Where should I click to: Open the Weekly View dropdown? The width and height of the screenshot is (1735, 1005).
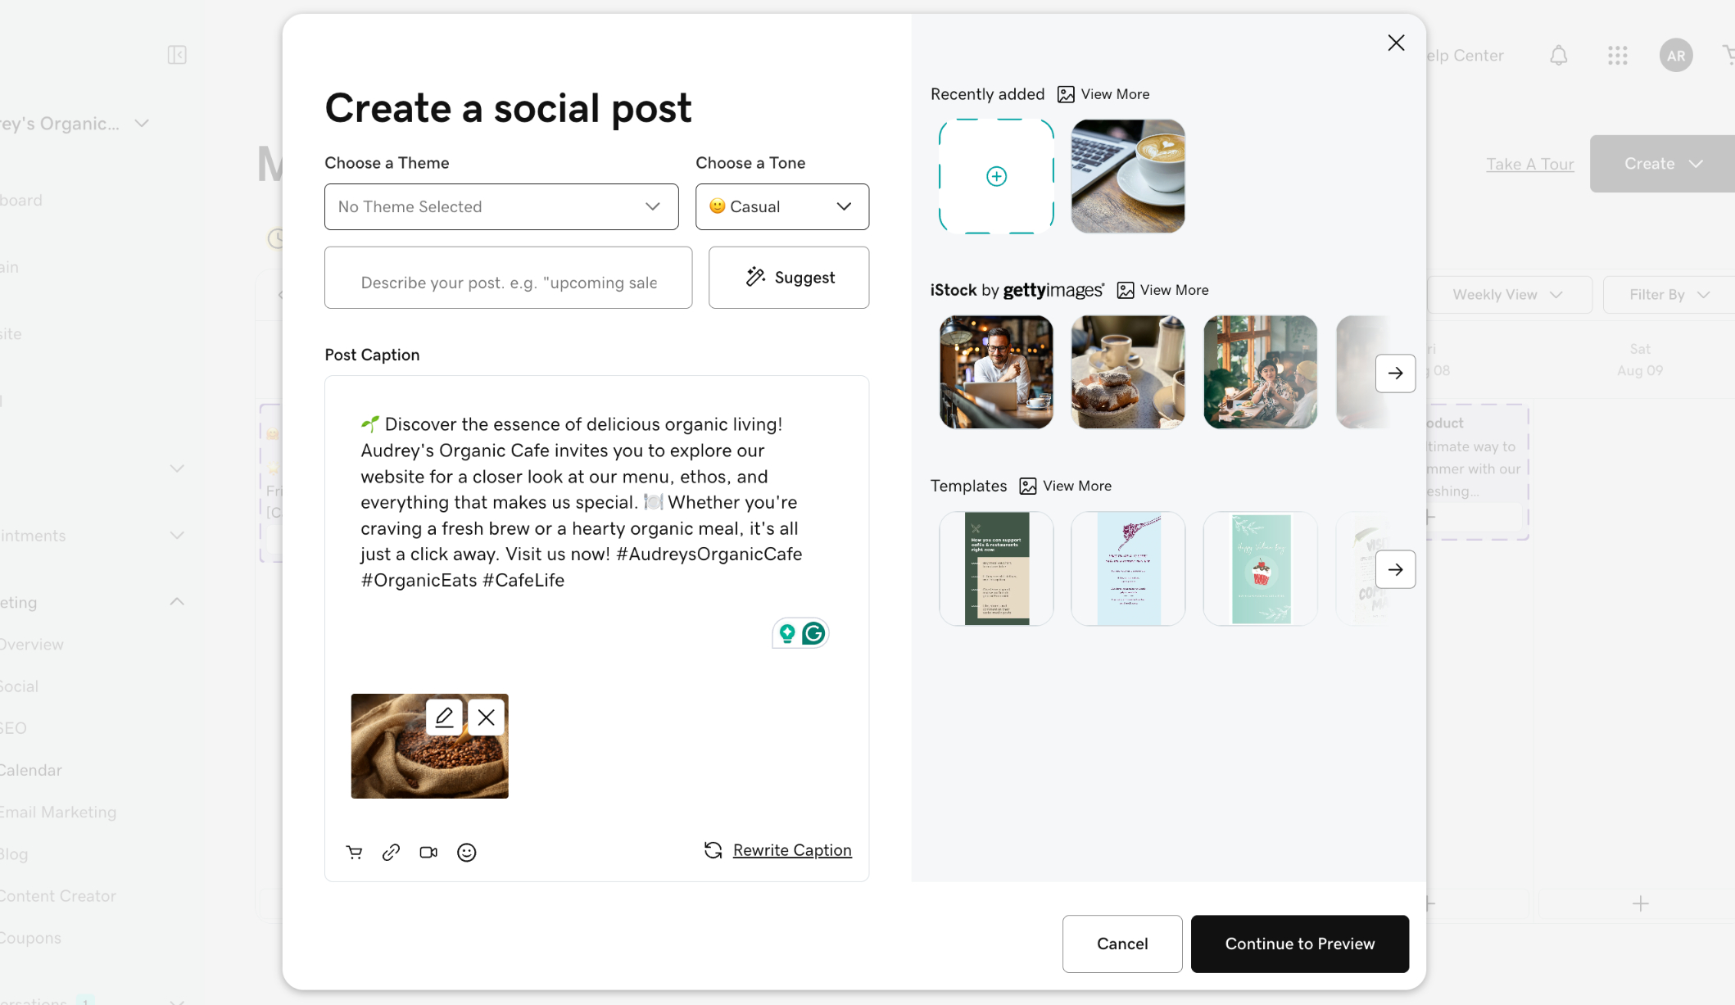(1509, 294)
